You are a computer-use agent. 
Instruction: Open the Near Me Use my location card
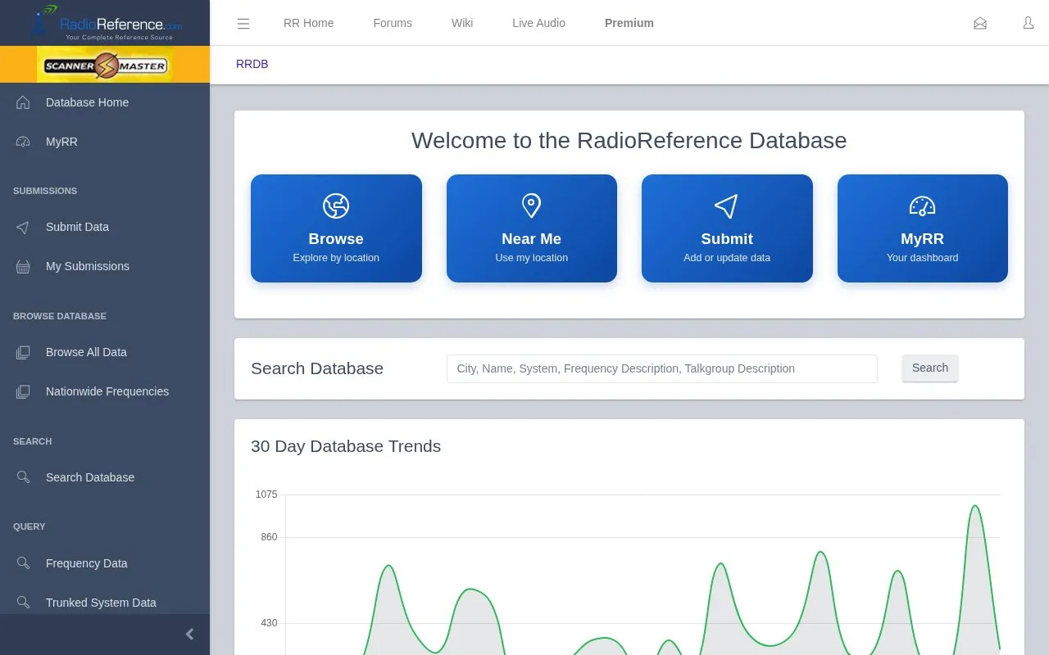[x=531, y=228]
